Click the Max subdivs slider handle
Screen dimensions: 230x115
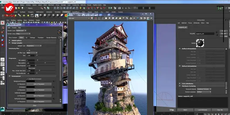point(45,63)
